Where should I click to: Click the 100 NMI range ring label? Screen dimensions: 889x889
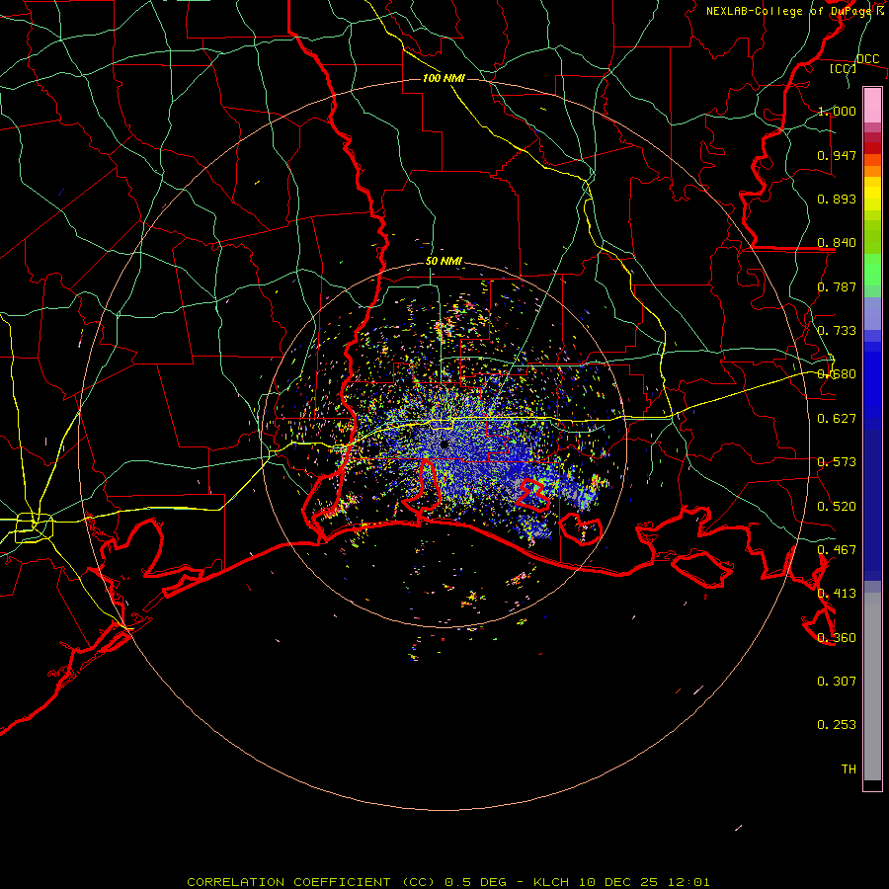pos(444,78)
